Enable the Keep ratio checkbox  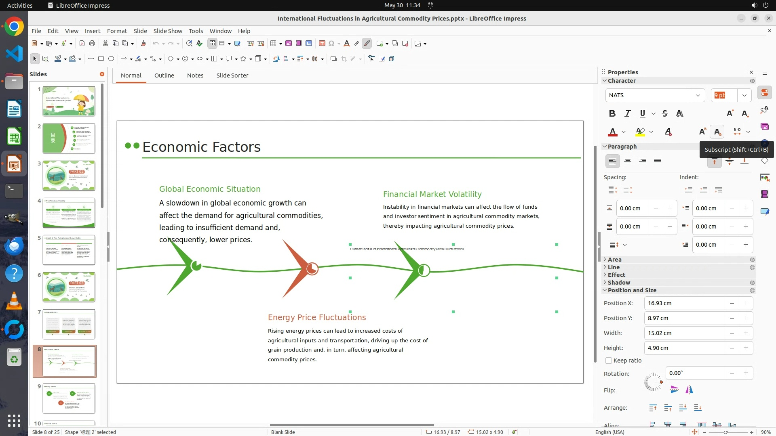coord(609,361)
